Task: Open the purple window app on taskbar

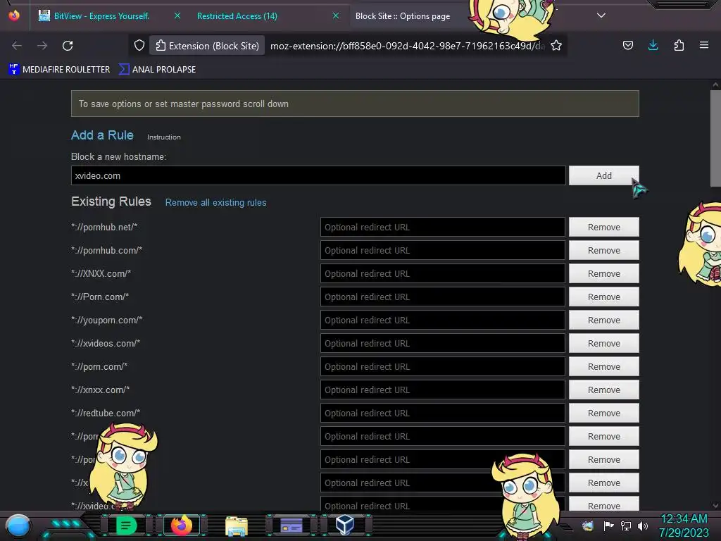Action: (291, 526)
